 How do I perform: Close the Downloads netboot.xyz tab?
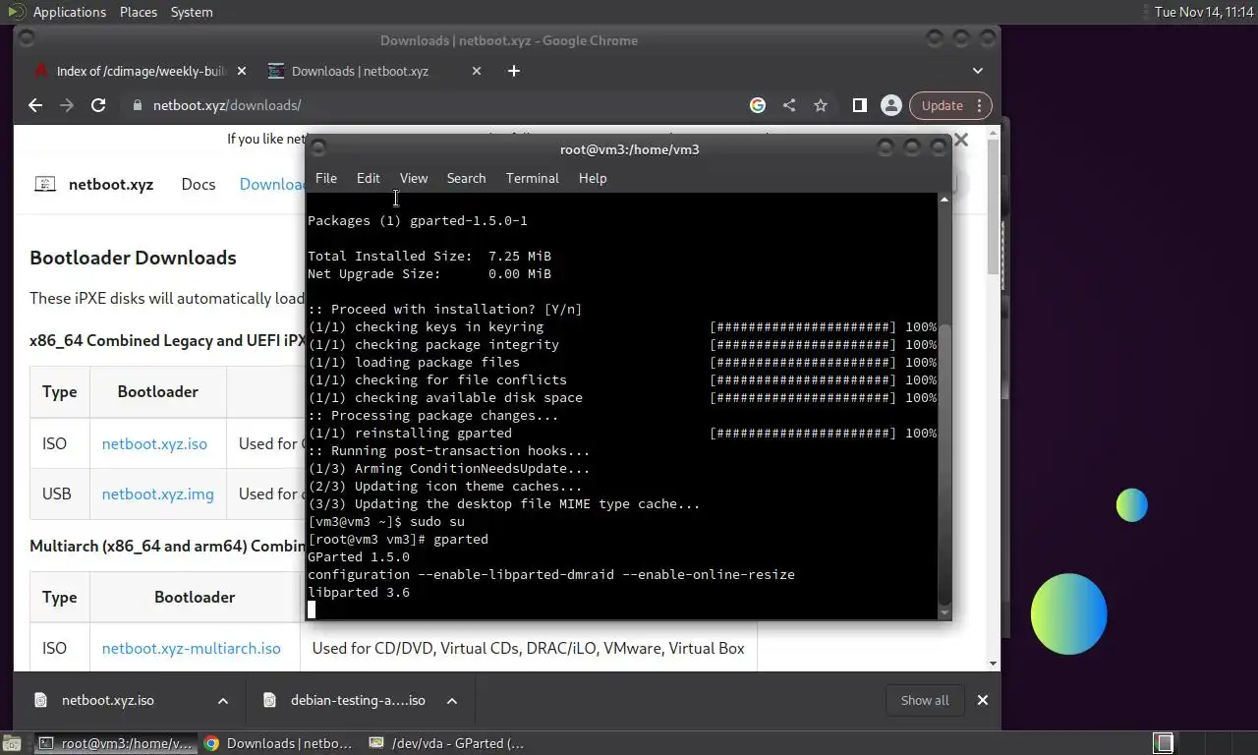tap(477, 71)
